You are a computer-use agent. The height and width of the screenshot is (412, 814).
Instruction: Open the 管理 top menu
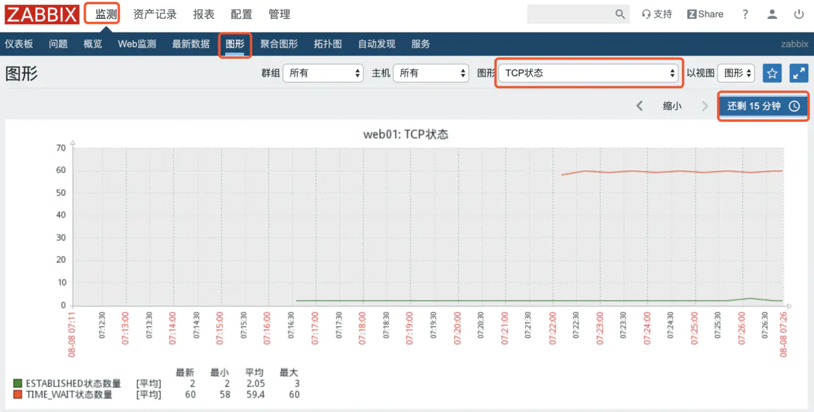[279, 14]
